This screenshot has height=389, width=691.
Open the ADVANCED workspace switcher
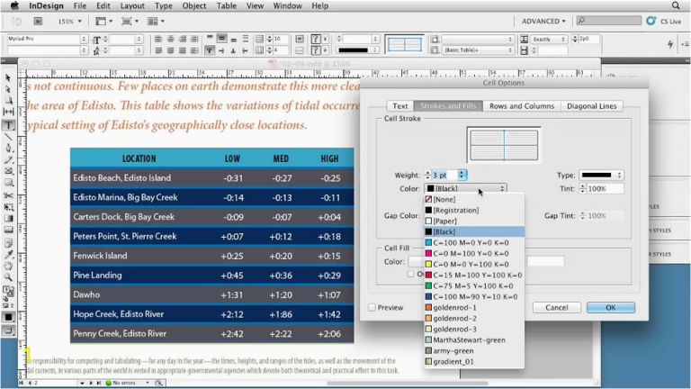point(543,22)
